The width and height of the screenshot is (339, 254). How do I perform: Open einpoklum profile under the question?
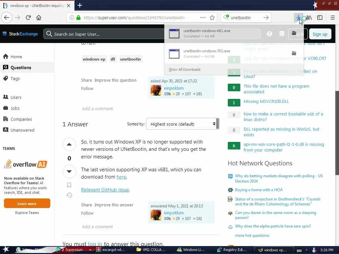click(173, 88)
